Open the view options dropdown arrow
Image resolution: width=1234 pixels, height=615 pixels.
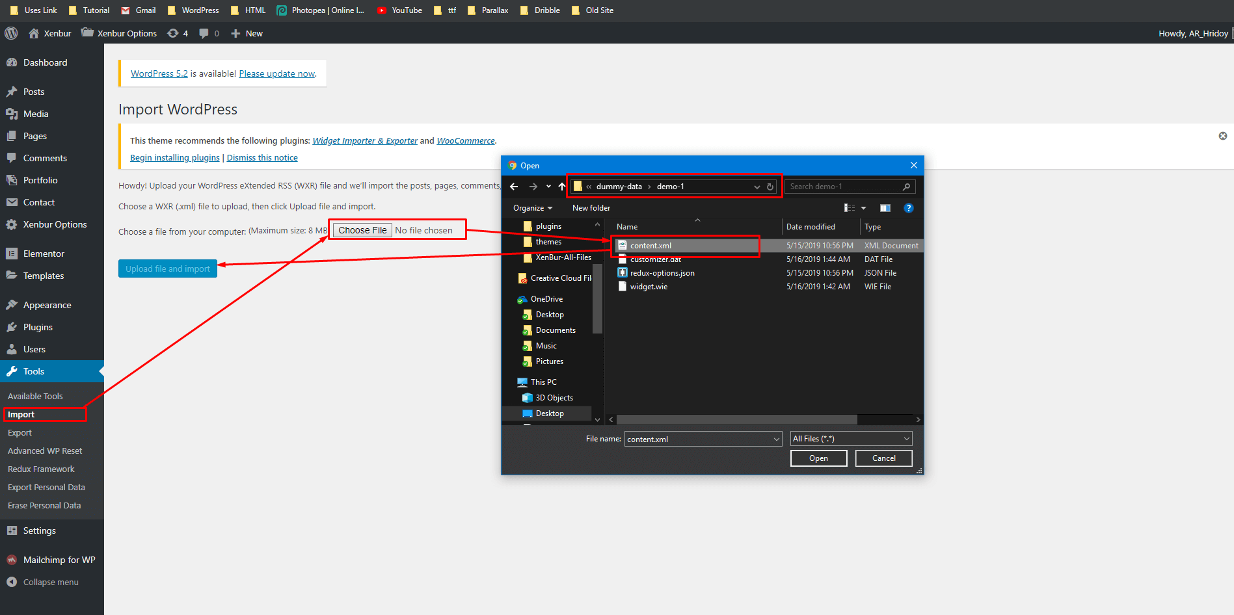coord(863,208)
